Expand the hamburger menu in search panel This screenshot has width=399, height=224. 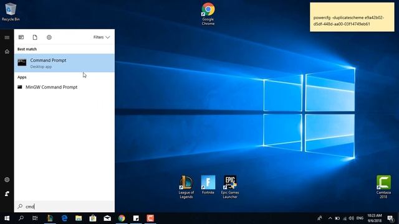pyautogui.click(x=7, y=37)
